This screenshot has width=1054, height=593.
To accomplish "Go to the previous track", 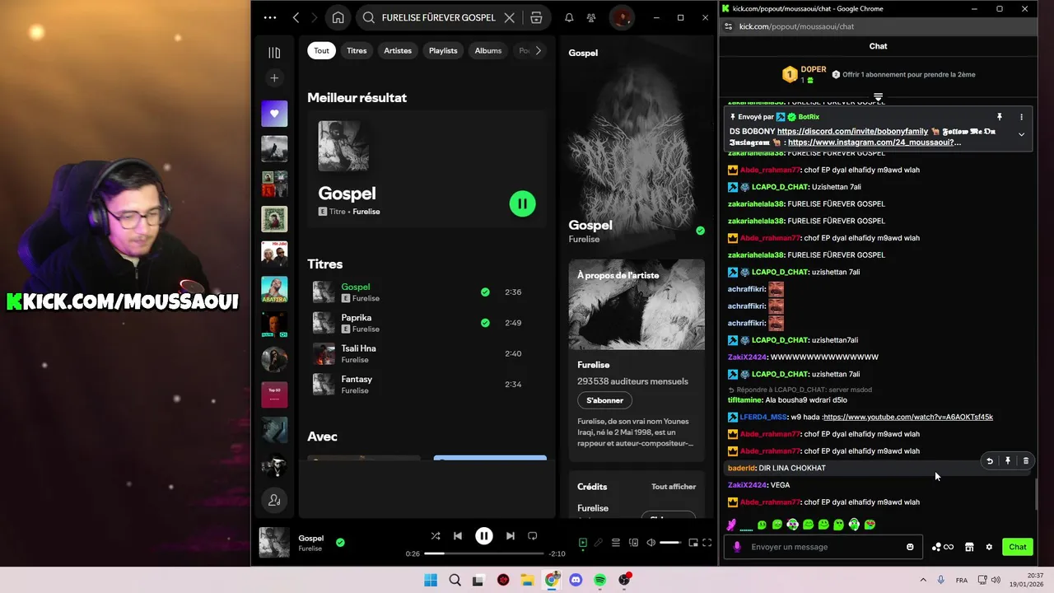I will [458, 536].
